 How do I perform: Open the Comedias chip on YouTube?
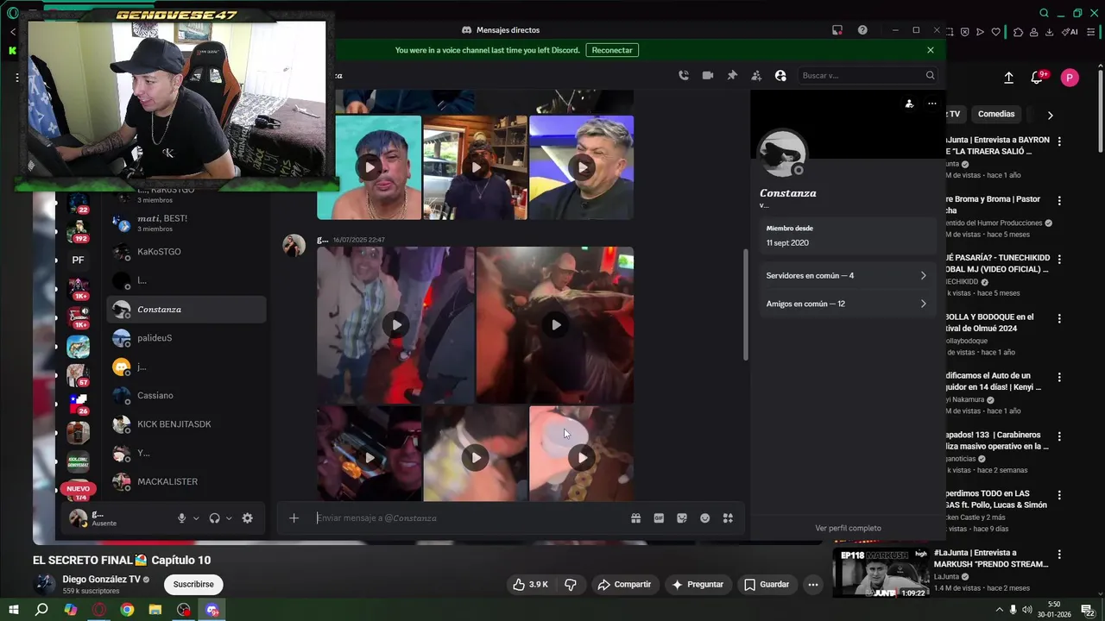tap(996, 114)
